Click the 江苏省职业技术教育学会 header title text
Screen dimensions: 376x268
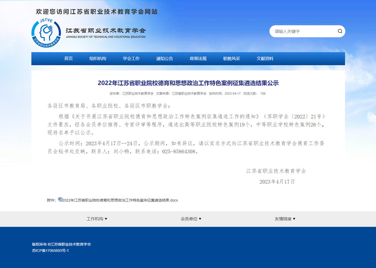coord(105,31)
